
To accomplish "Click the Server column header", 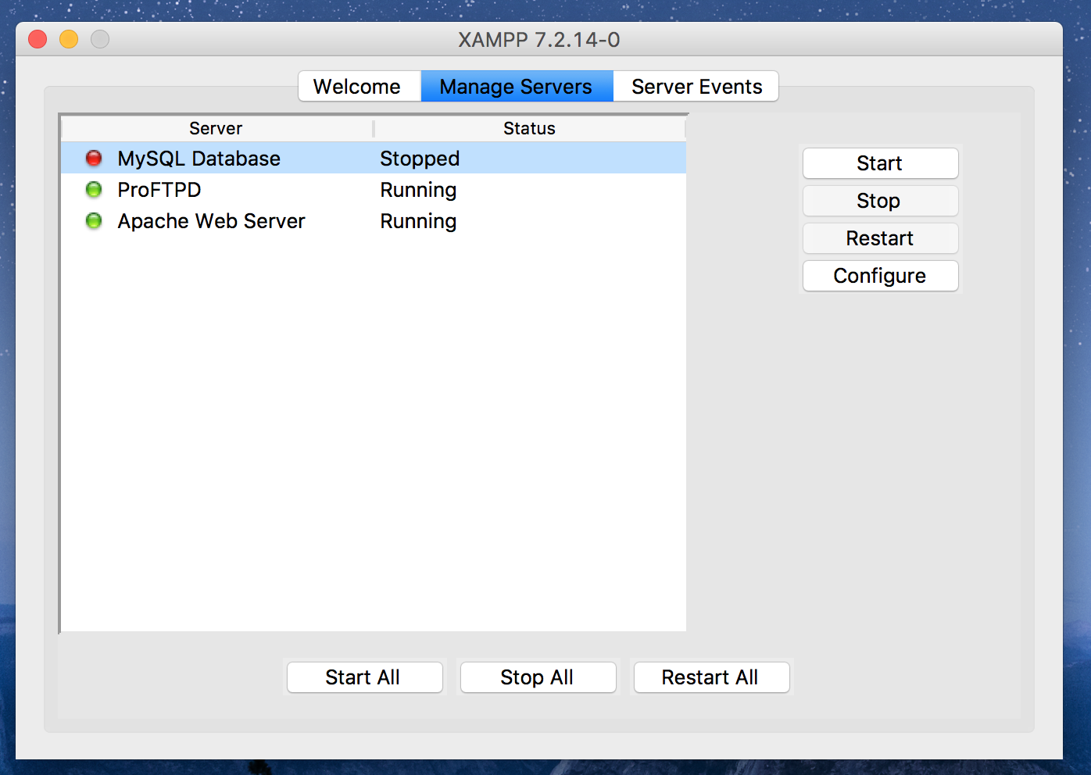I will click(x=216, y=129).
